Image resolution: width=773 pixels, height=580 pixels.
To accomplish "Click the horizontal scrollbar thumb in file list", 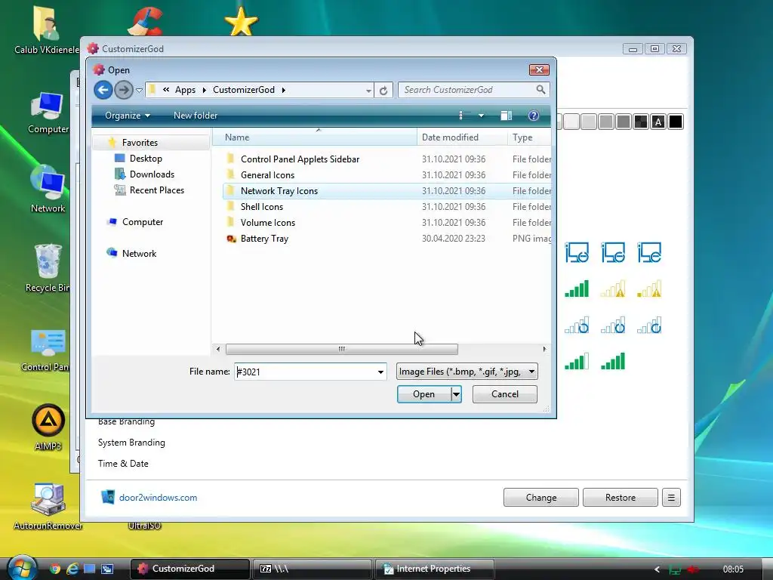I will tap(342, 349).
